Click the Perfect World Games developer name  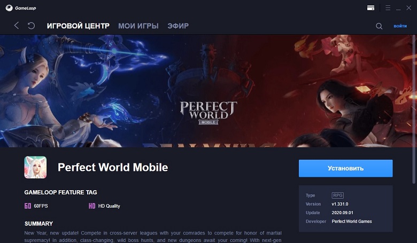point(352,221)
